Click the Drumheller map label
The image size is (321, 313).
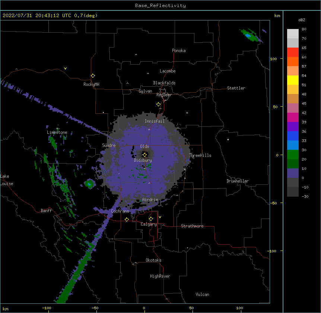(238, 181)
